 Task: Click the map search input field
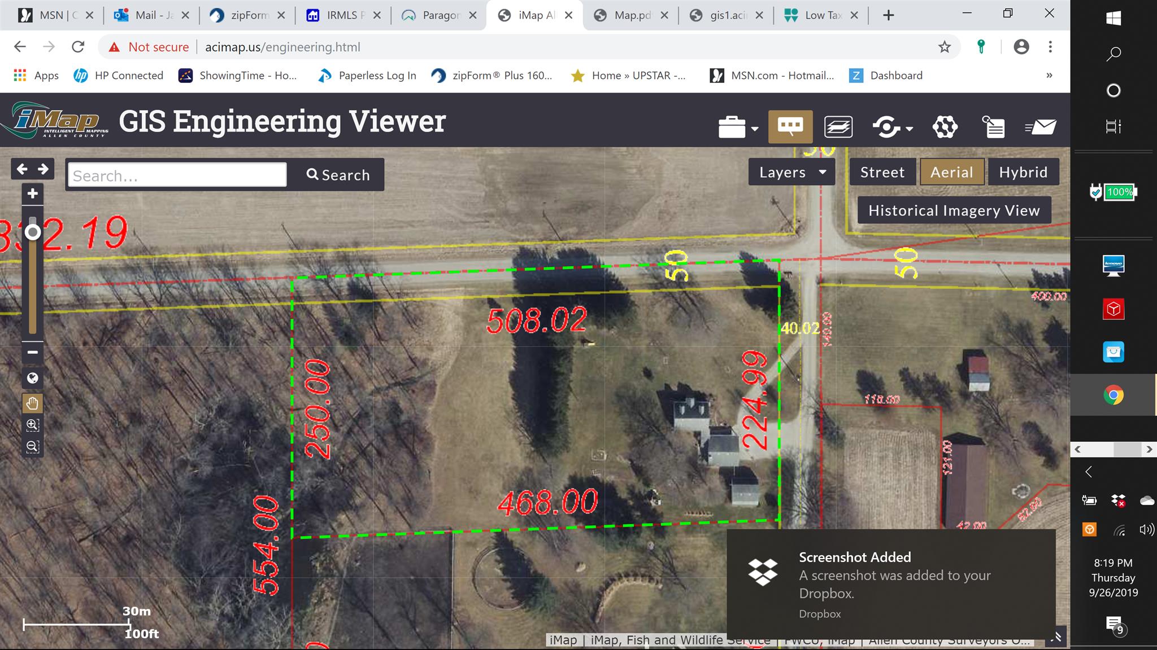(x=177, y=175)
